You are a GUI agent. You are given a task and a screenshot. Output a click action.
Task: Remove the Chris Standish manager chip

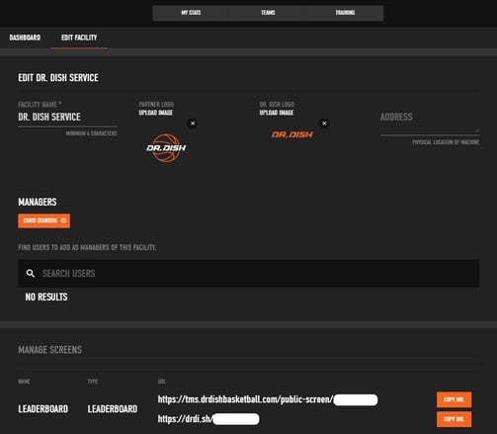click(63, 220)
